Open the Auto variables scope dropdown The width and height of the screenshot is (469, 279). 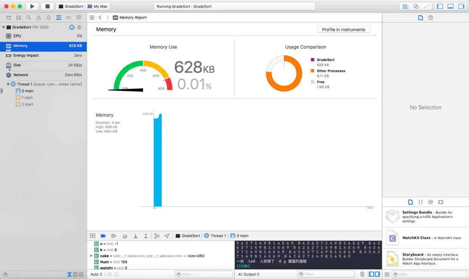(96, 274)
